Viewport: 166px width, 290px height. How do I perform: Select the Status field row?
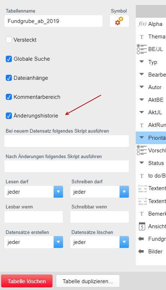pos(151,163)
